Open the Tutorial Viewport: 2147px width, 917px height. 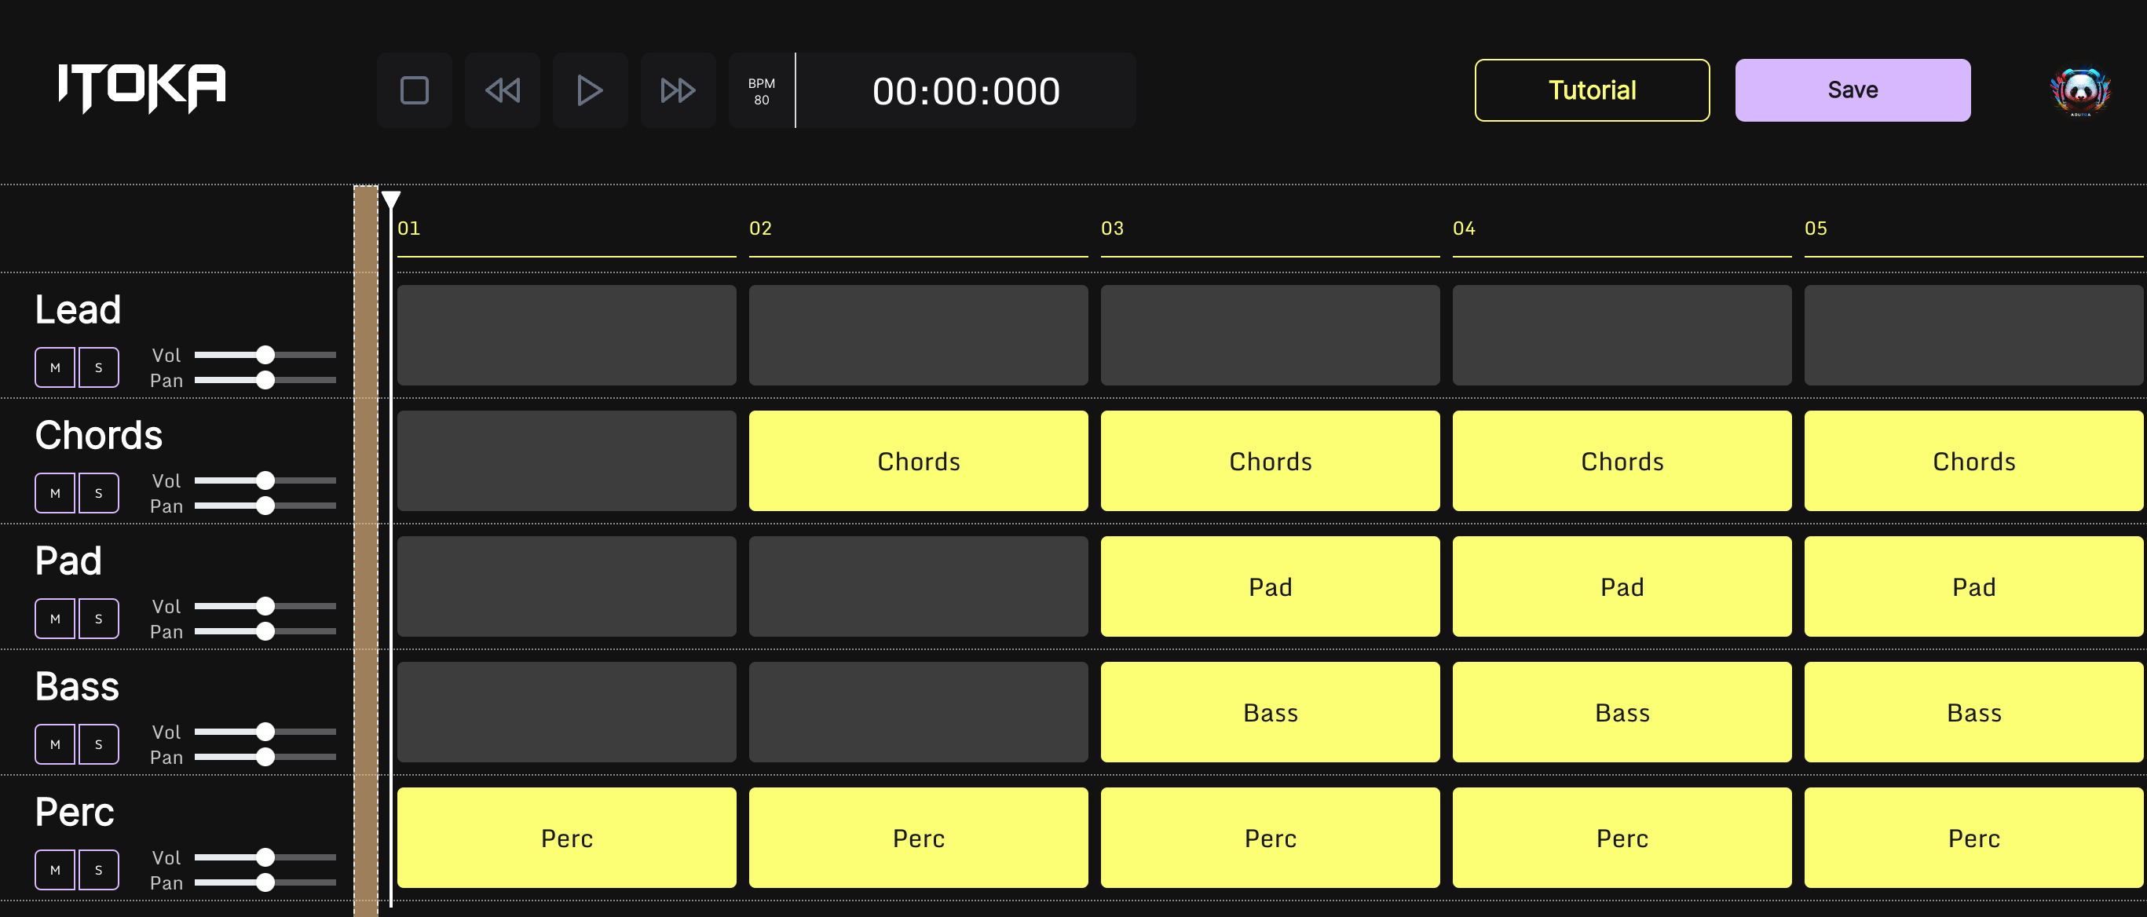[x=1591, y=90]
